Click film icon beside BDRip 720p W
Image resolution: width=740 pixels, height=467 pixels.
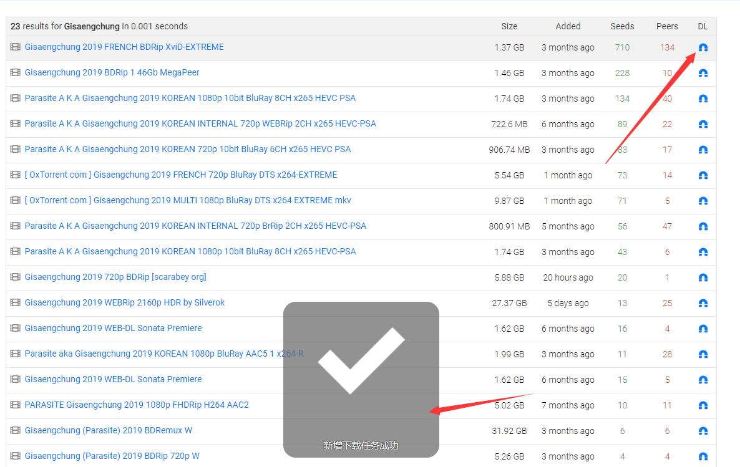(x=15, y=456)
